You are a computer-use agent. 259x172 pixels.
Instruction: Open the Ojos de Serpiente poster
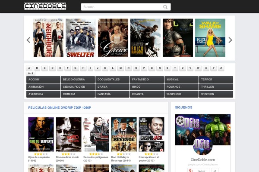[x=41, y=134]
